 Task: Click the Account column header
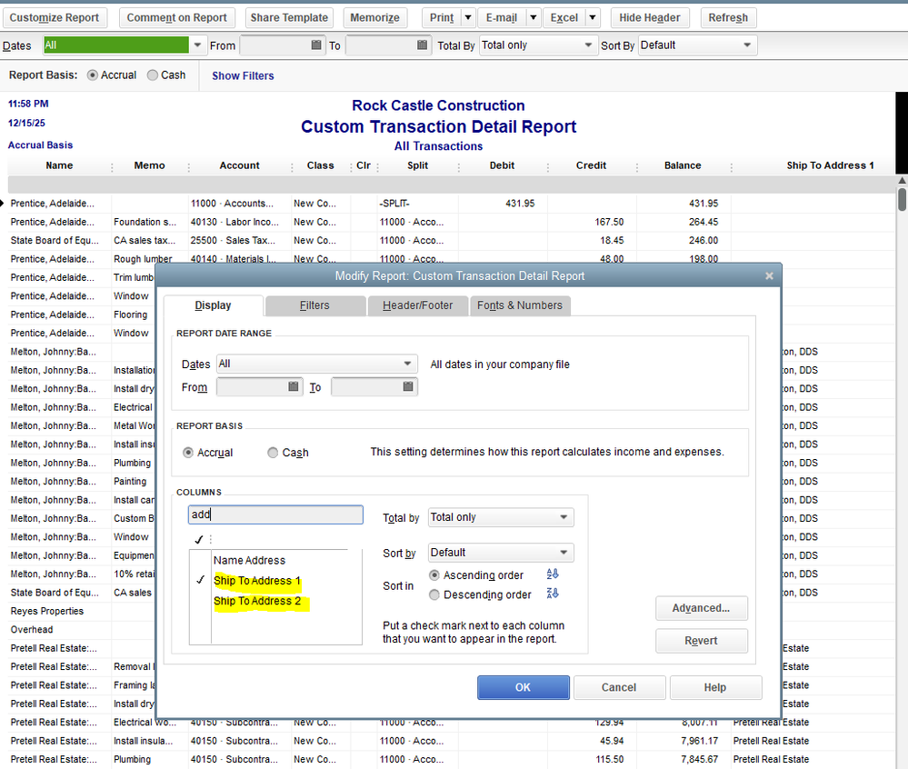pos(240,165)
